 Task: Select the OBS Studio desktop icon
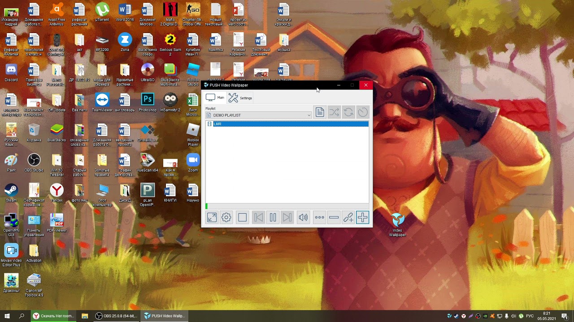(x=34, y=163)
